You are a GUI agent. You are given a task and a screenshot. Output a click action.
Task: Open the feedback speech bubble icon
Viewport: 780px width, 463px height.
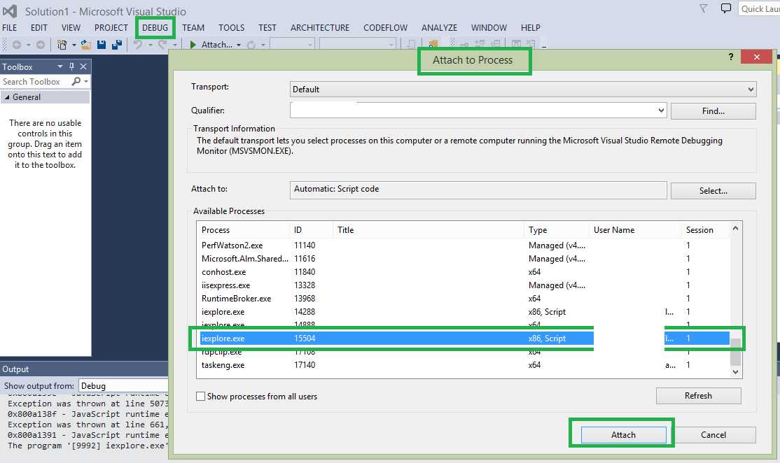coord(726,8)
